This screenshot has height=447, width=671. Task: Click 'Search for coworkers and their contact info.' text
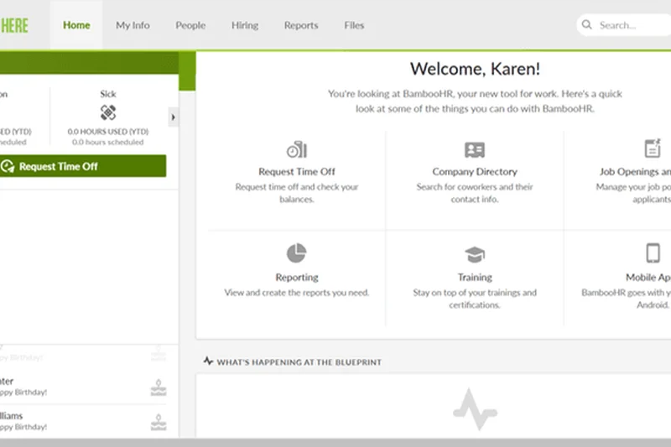pos(475,193)
